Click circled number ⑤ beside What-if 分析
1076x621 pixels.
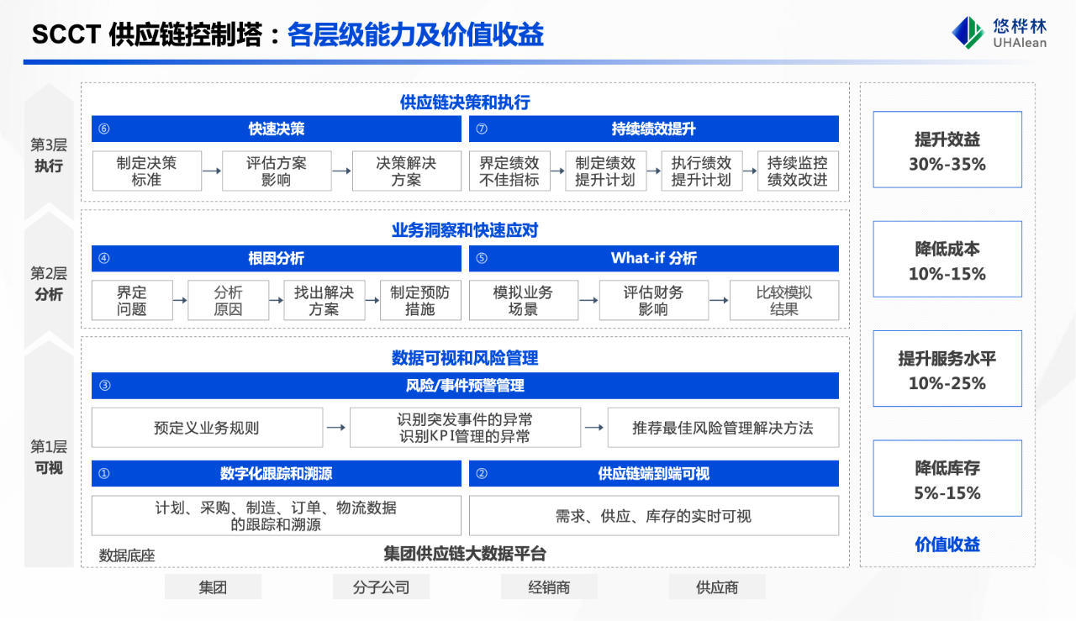click(x=482, y=259)
